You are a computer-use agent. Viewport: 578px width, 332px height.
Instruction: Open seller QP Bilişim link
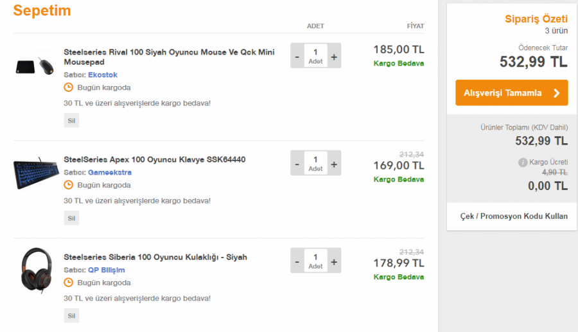[107, 270]
